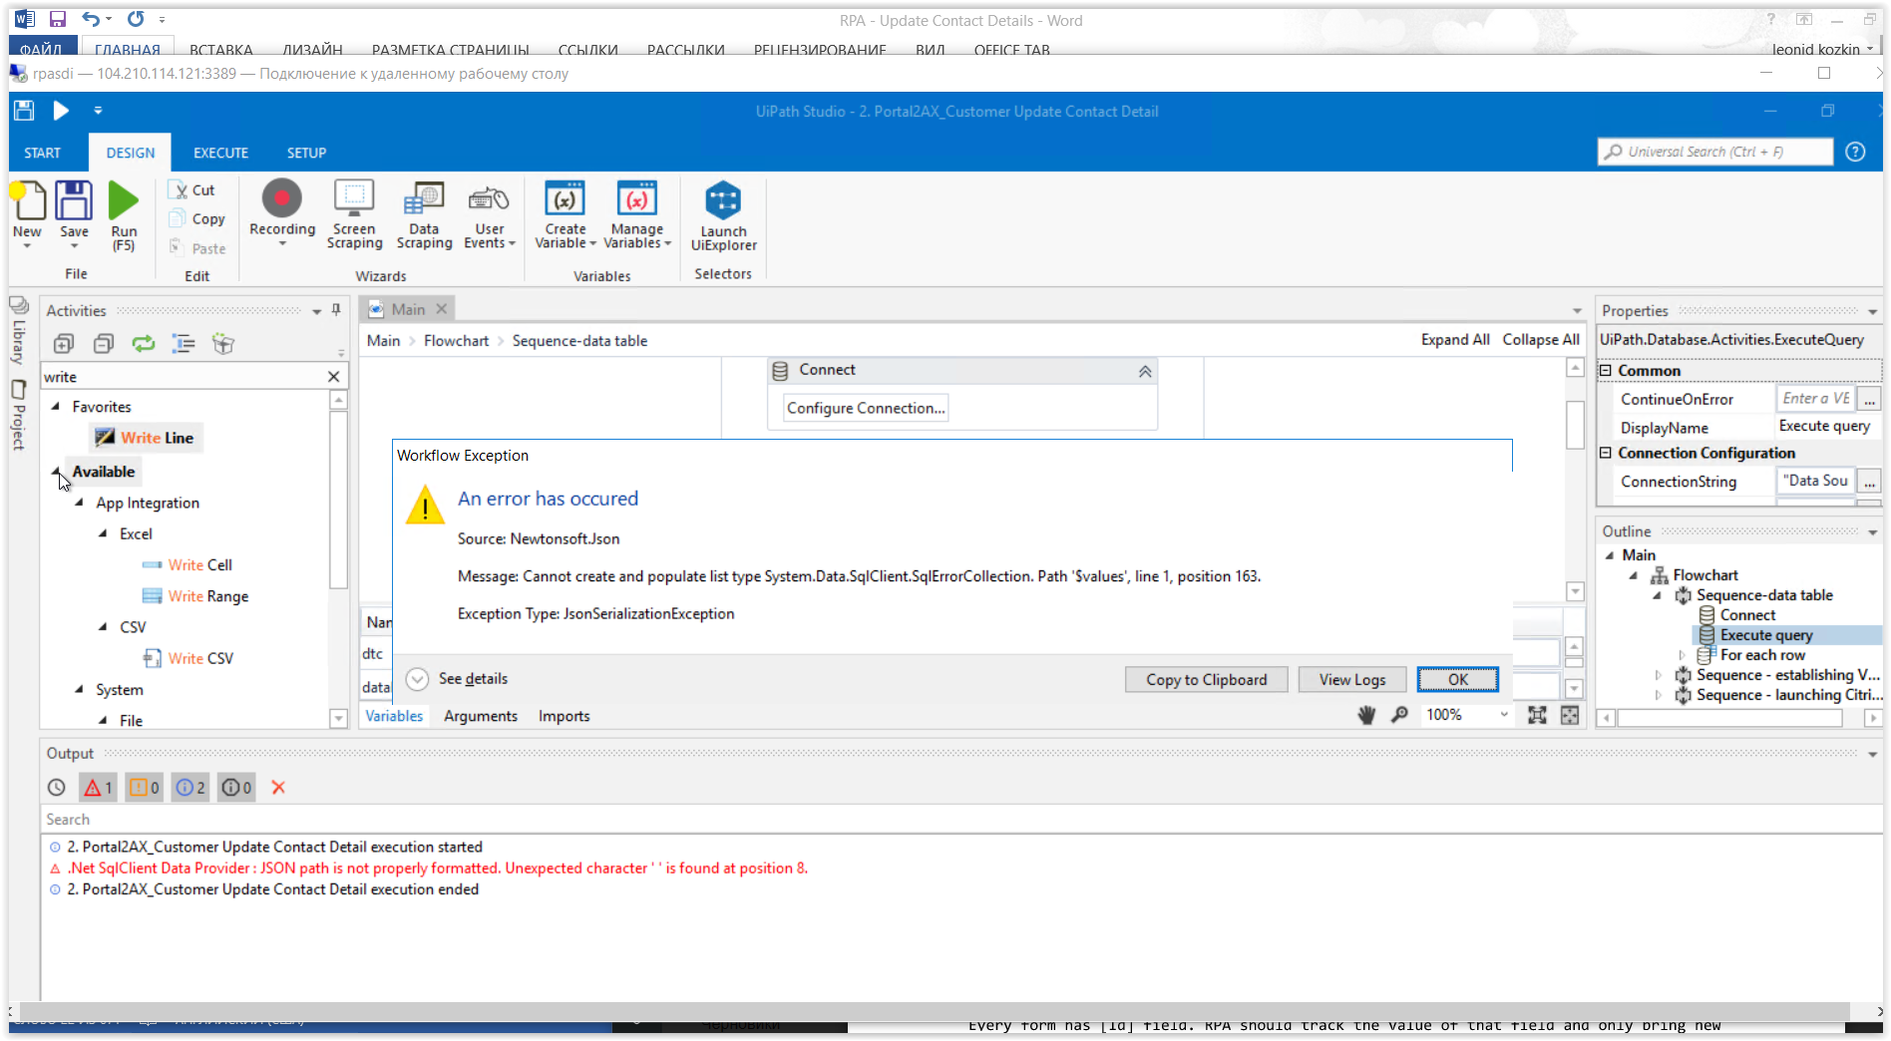Open the Data Scraping wizard

[424, 214]
